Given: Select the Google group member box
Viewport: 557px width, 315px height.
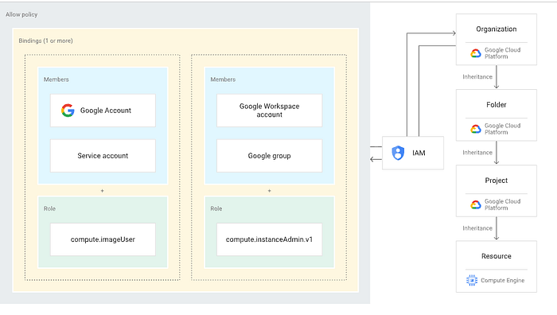Looking at the screenshot, I should tap(269, 156).
